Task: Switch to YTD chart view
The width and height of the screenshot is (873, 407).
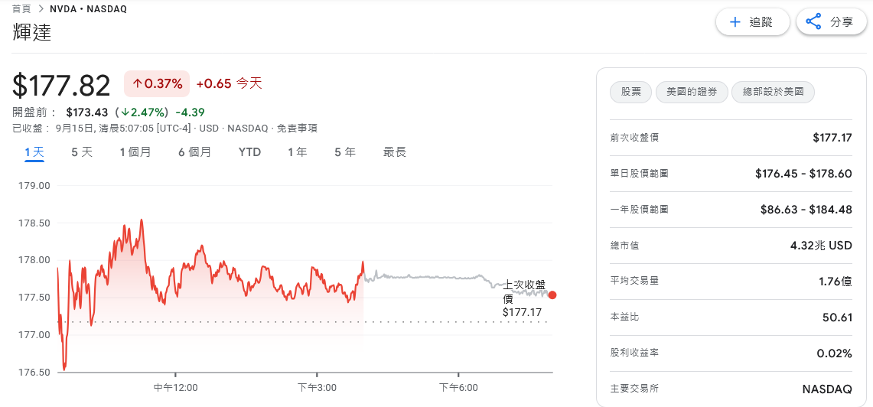Action: point(249,152)
